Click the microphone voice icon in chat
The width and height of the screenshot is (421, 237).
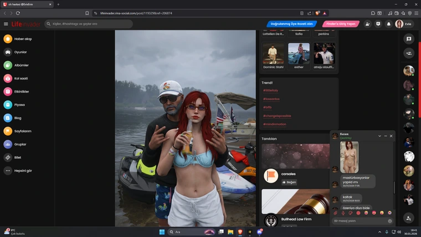(343, 213)
